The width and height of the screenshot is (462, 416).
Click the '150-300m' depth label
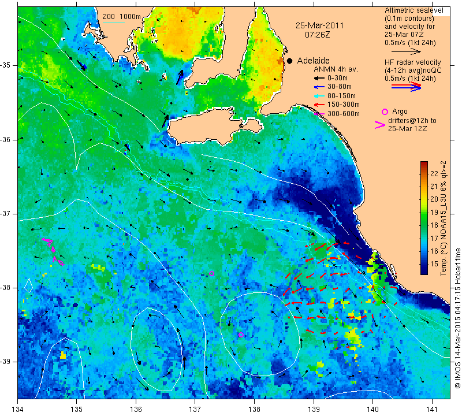tap(344, 105)
